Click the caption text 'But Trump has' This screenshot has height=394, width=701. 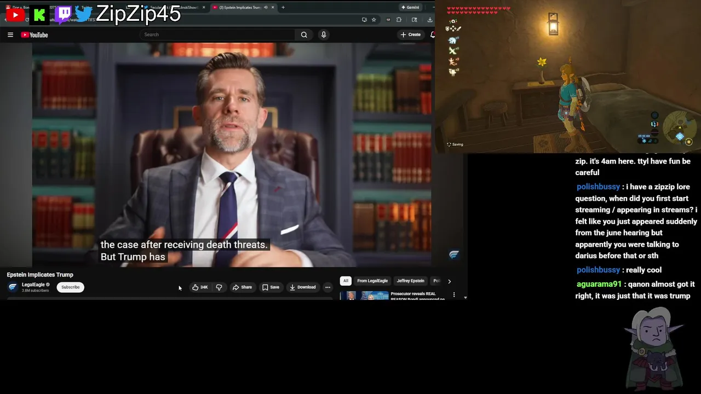[x=133, y=257]
